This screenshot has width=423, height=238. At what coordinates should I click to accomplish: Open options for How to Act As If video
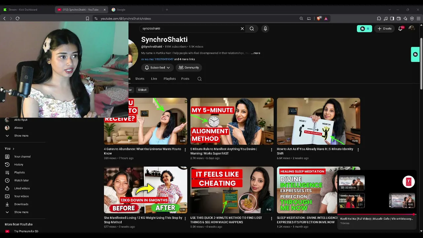pyautogui.click(x=358, y=150)
